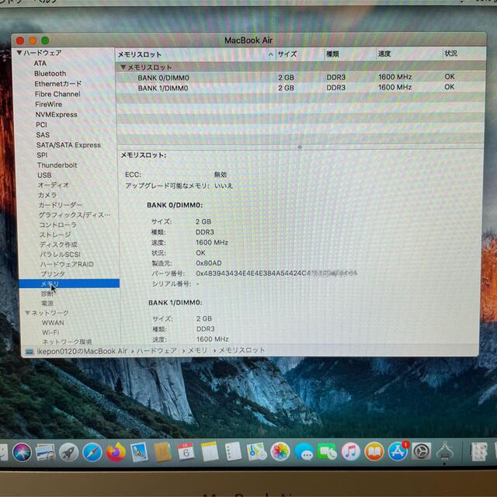Open System Preferences gear in dock
497x497 pixels.
pyautogui.click(x=421, y=451)
